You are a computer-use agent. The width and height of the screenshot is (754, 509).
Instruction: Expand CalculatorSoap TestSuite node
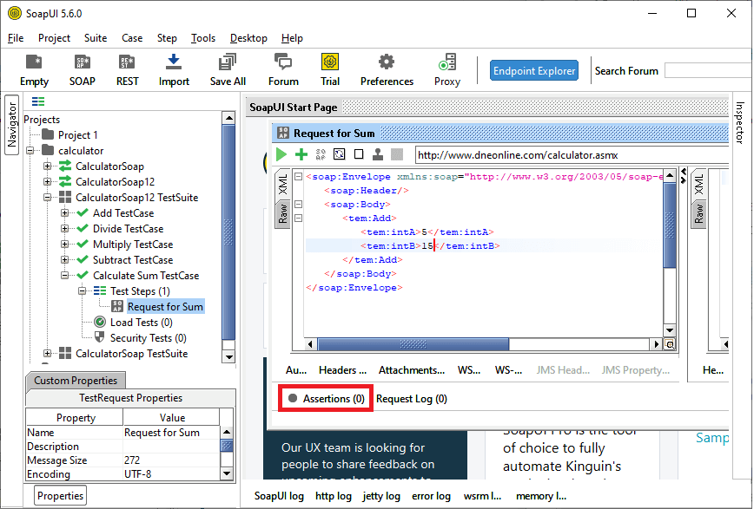tap(47, 354)
